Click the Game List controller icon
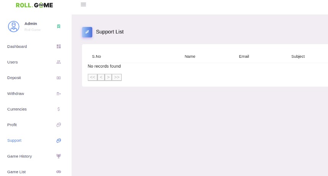Viewport: 328px width, 176px height. 59,171
